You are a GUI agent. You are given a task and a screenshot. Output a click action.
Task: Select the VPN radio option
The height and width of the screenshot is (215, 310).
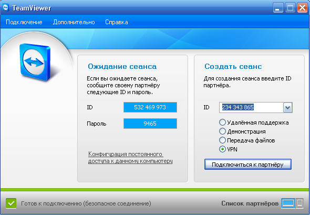click(222, 149)
